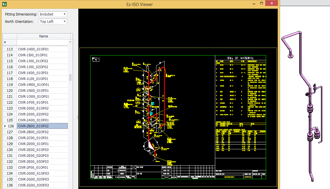Click the Ez application icon in title bar
330x189 pixels.
5,4
